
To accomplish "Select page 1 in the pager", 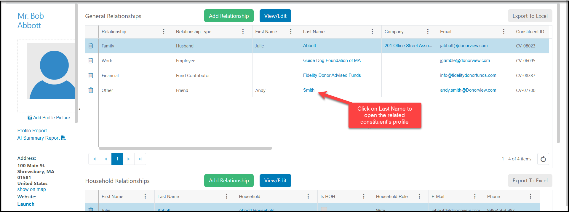I will tap(117, 159).
